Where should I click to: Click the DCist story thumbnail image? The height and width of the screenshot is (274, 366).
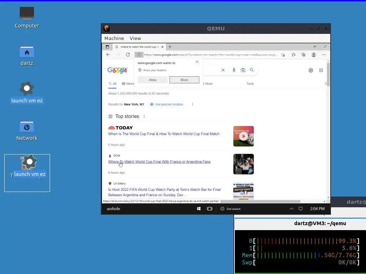243,164
